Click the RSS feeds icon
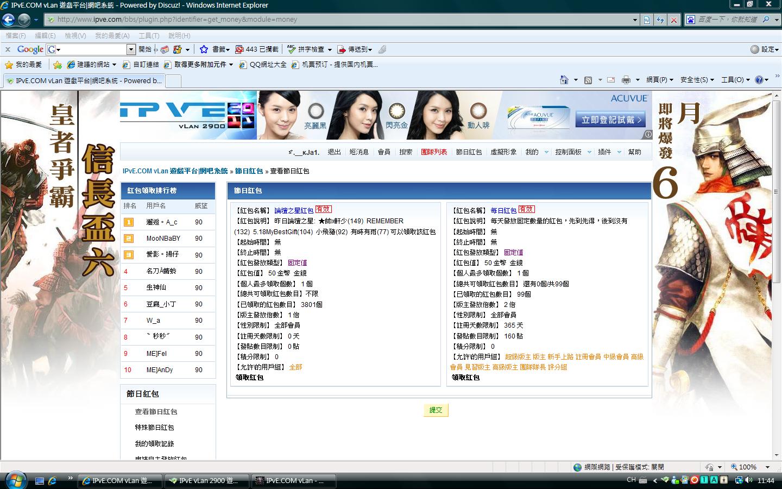 (588, 80)
